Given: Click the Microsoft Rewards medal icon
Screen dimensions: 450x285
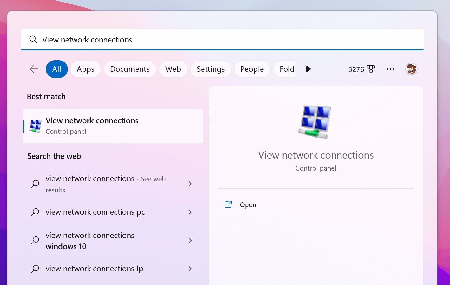Looking at the screenshot, I should (371, 69).
